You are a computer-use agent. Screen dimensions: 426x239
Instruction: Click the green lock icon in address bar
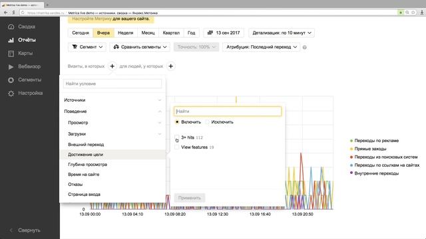click(401, 13)
